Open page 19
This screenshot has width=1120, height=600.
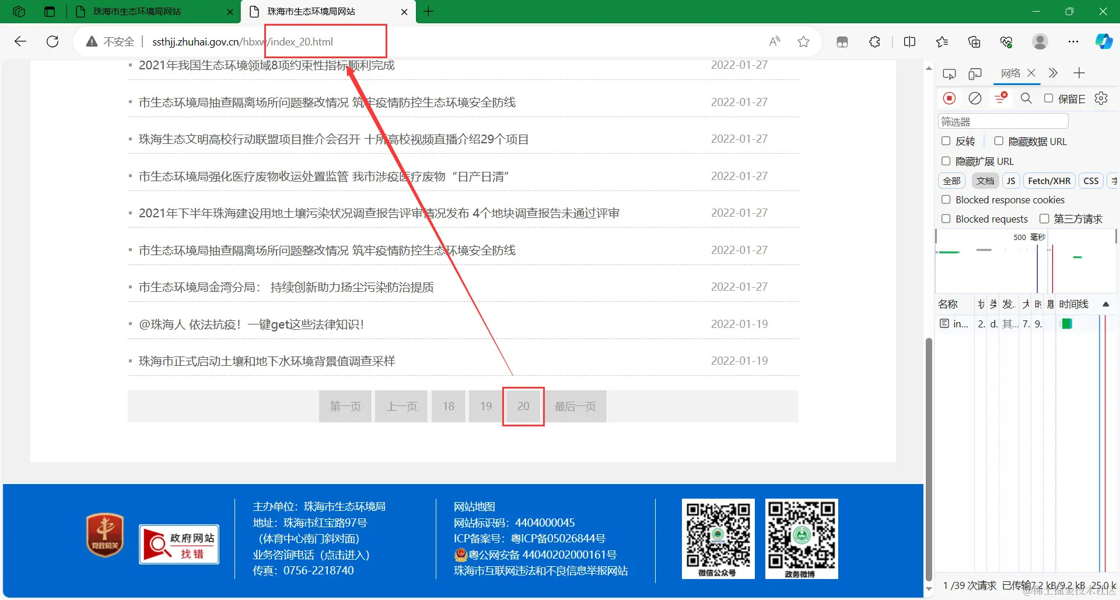coord(486,406)
